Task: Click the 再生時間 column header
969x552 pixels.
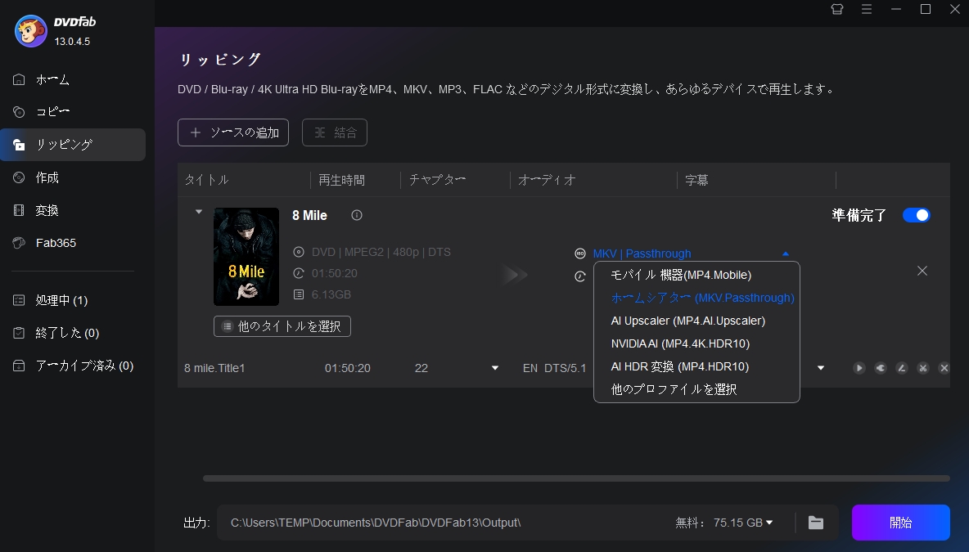Action: (x=341, y=180)
